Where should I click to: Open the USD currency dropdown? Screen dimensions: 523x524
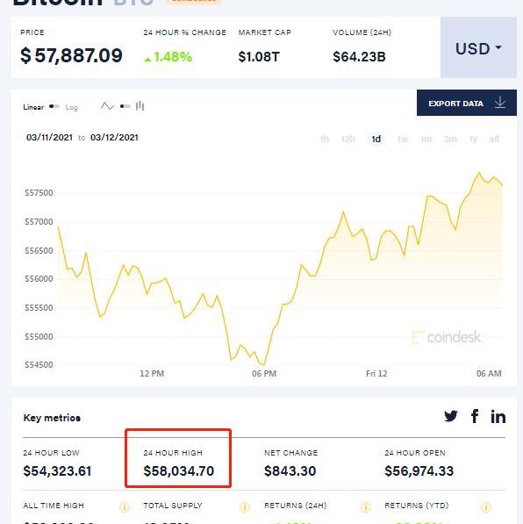point(478,47)
